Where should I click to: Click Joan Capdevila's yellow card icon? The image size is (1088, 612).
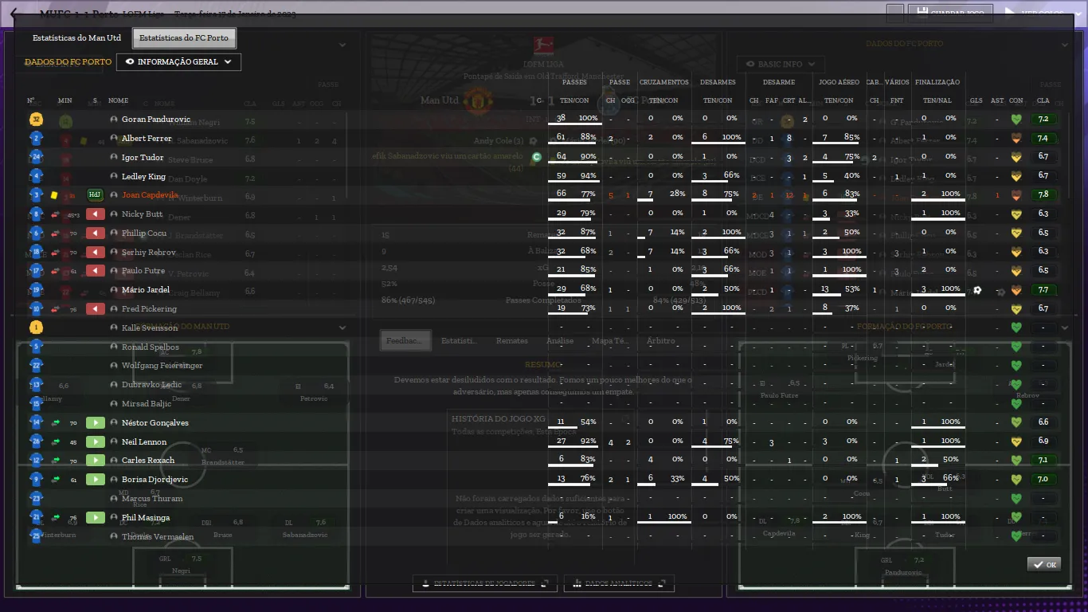click(54, 195)
